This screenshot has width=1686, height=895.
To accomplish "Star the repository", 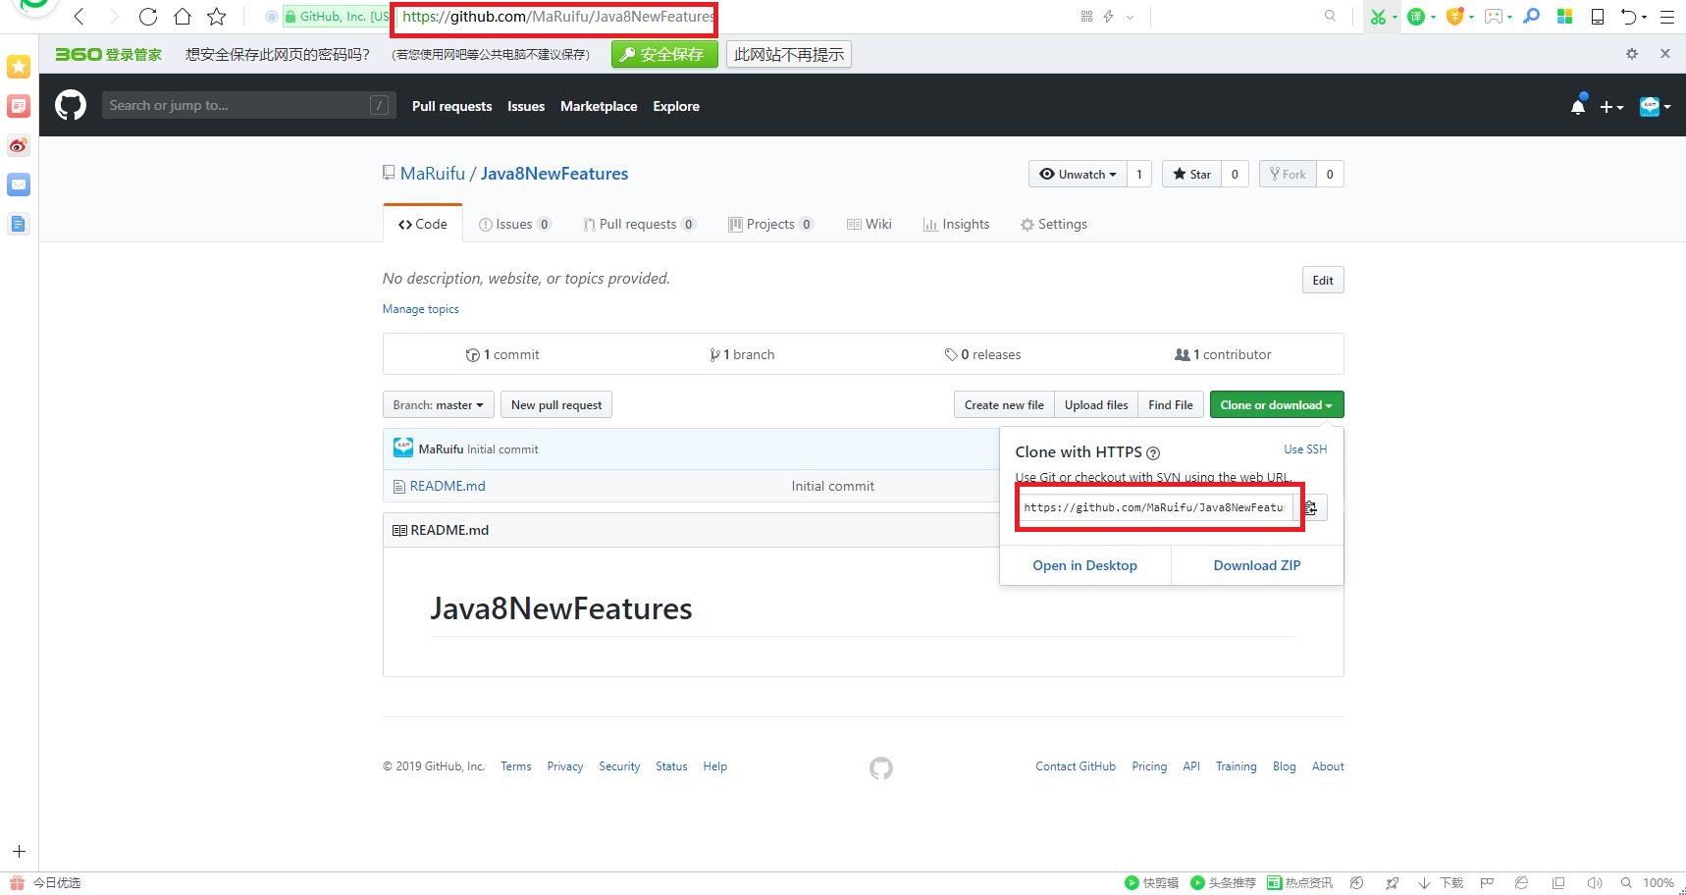I will coord(1192,174).
